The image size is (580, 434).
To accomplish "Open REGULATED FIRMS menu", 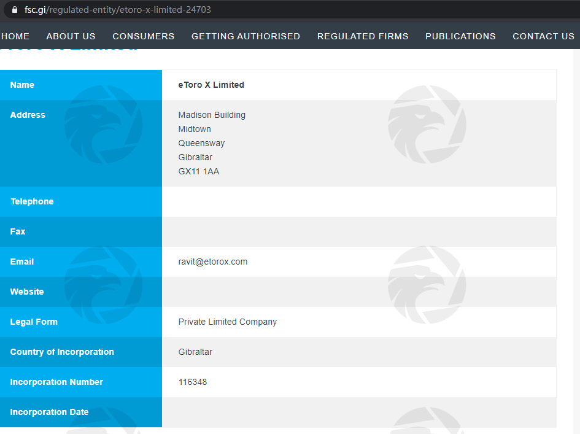I will click(x=363, y=36).
